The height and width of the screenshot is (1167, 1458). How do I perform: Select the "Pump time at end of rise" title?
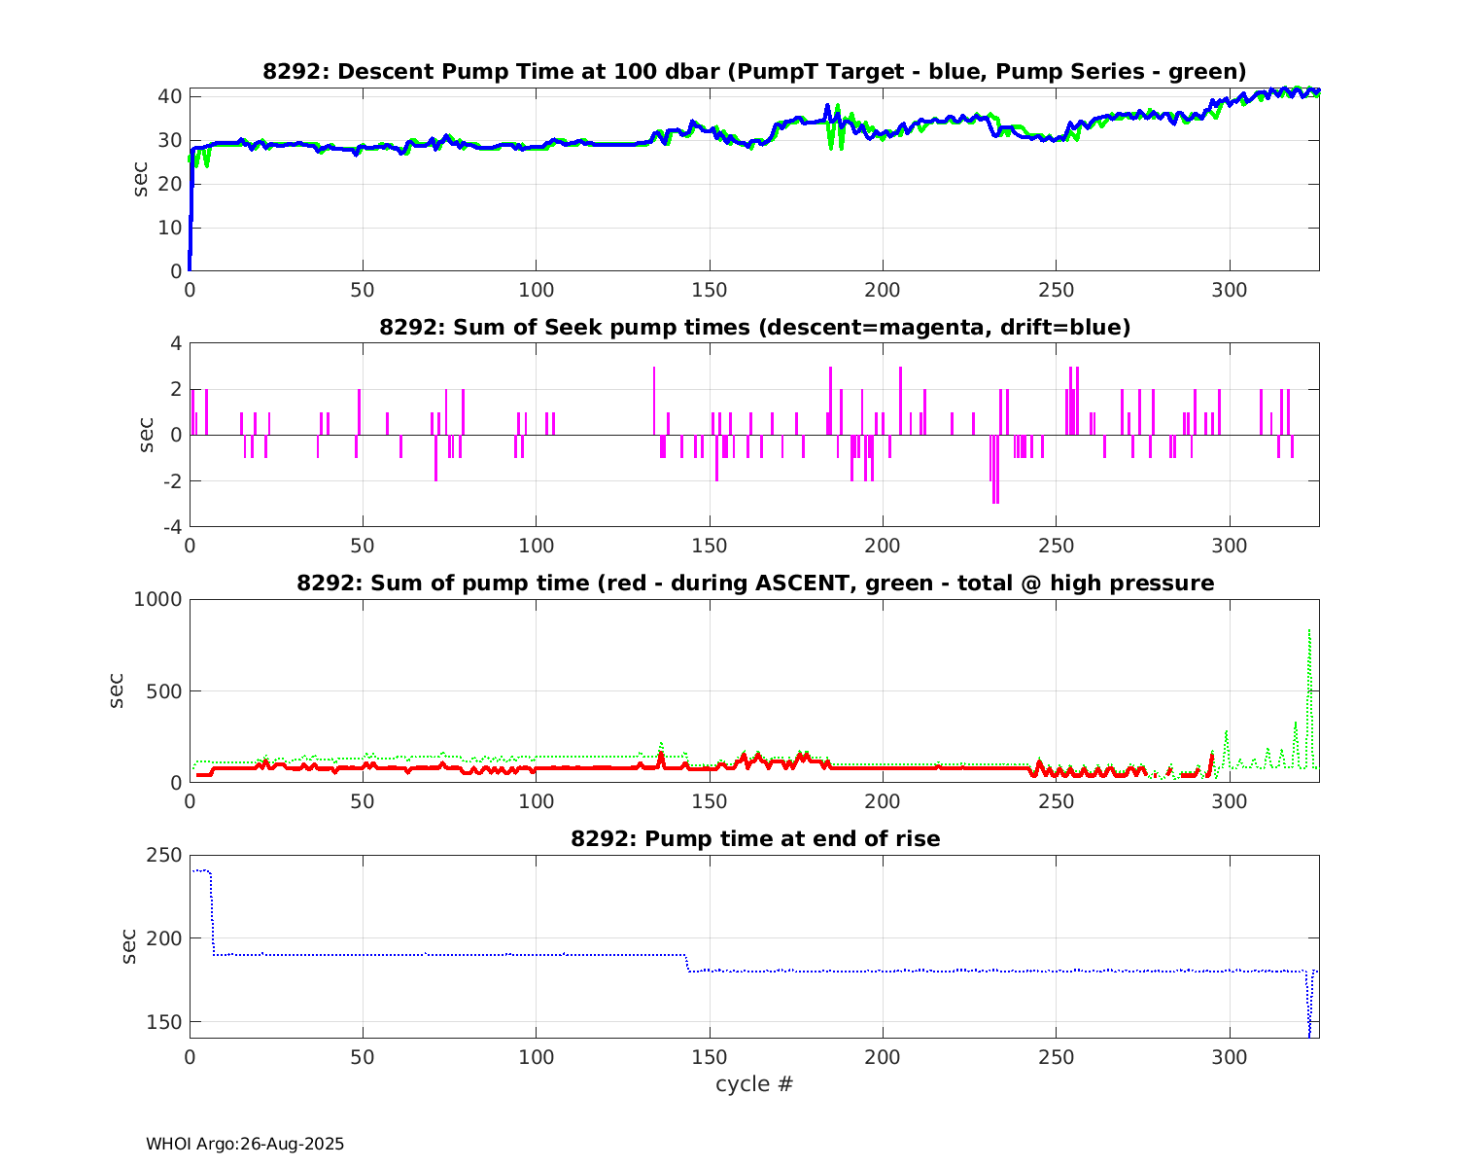point(754,838)
